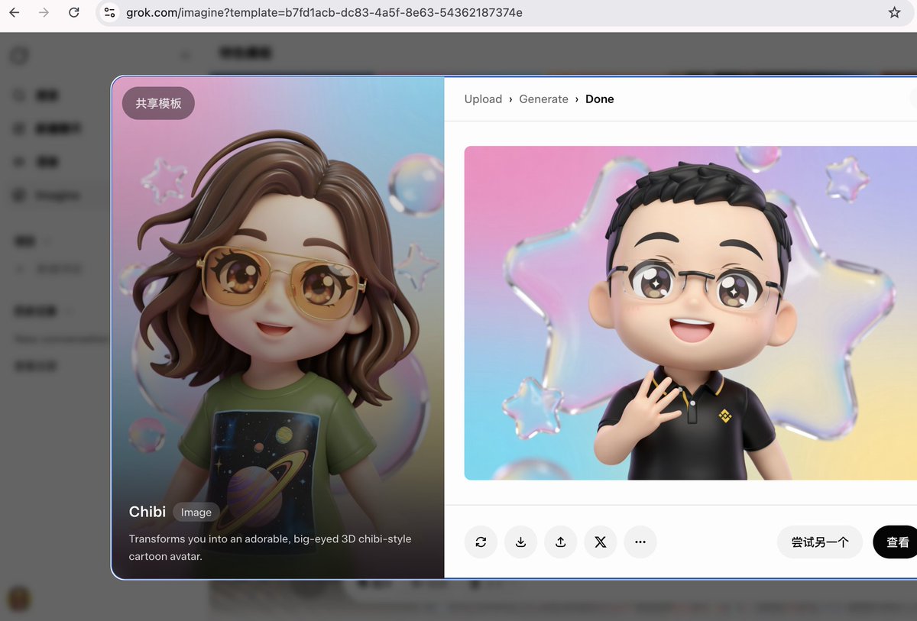Post the image to X
Viewport: 917px width, 621px height.
coord(600,542)
